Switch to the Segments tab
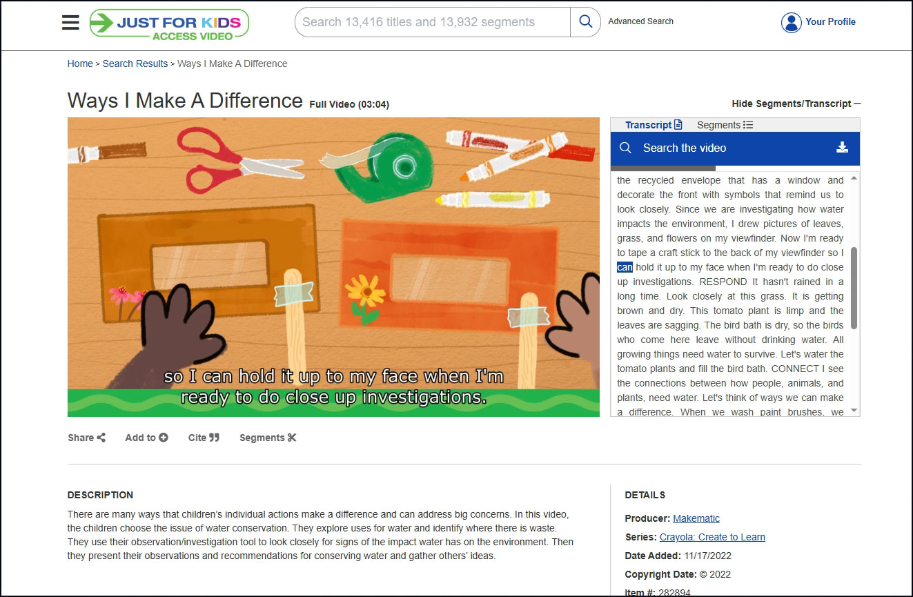 click(725, 125)
